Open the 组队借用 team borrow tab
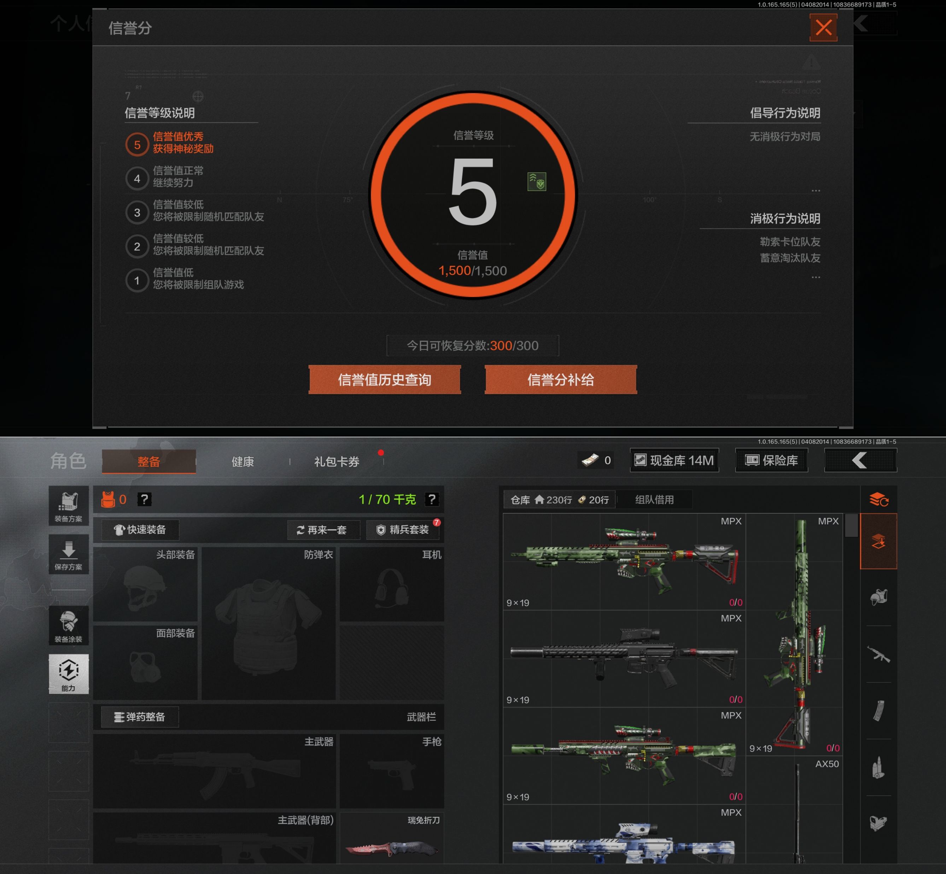 click(654, 500)
